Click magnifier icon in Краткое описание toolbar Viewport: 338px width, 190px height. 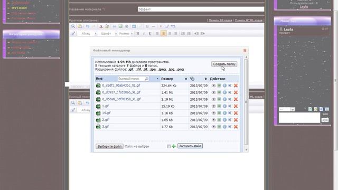click(x=73, y=26)
